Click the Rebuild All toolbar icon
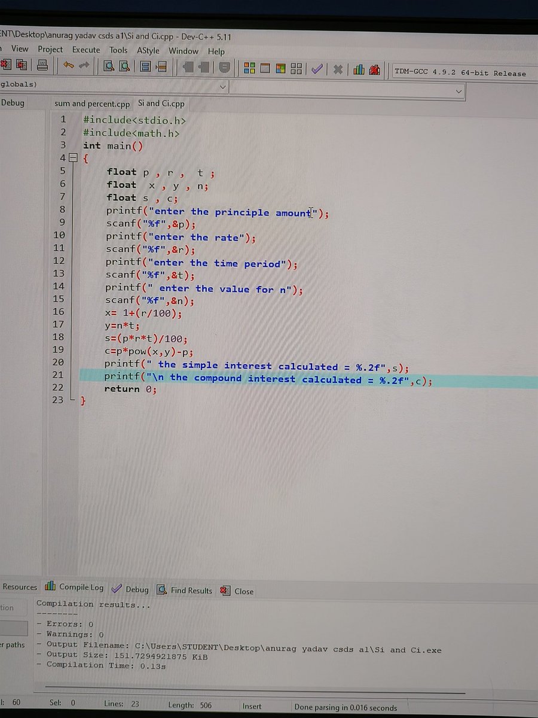 click(296, 69)
